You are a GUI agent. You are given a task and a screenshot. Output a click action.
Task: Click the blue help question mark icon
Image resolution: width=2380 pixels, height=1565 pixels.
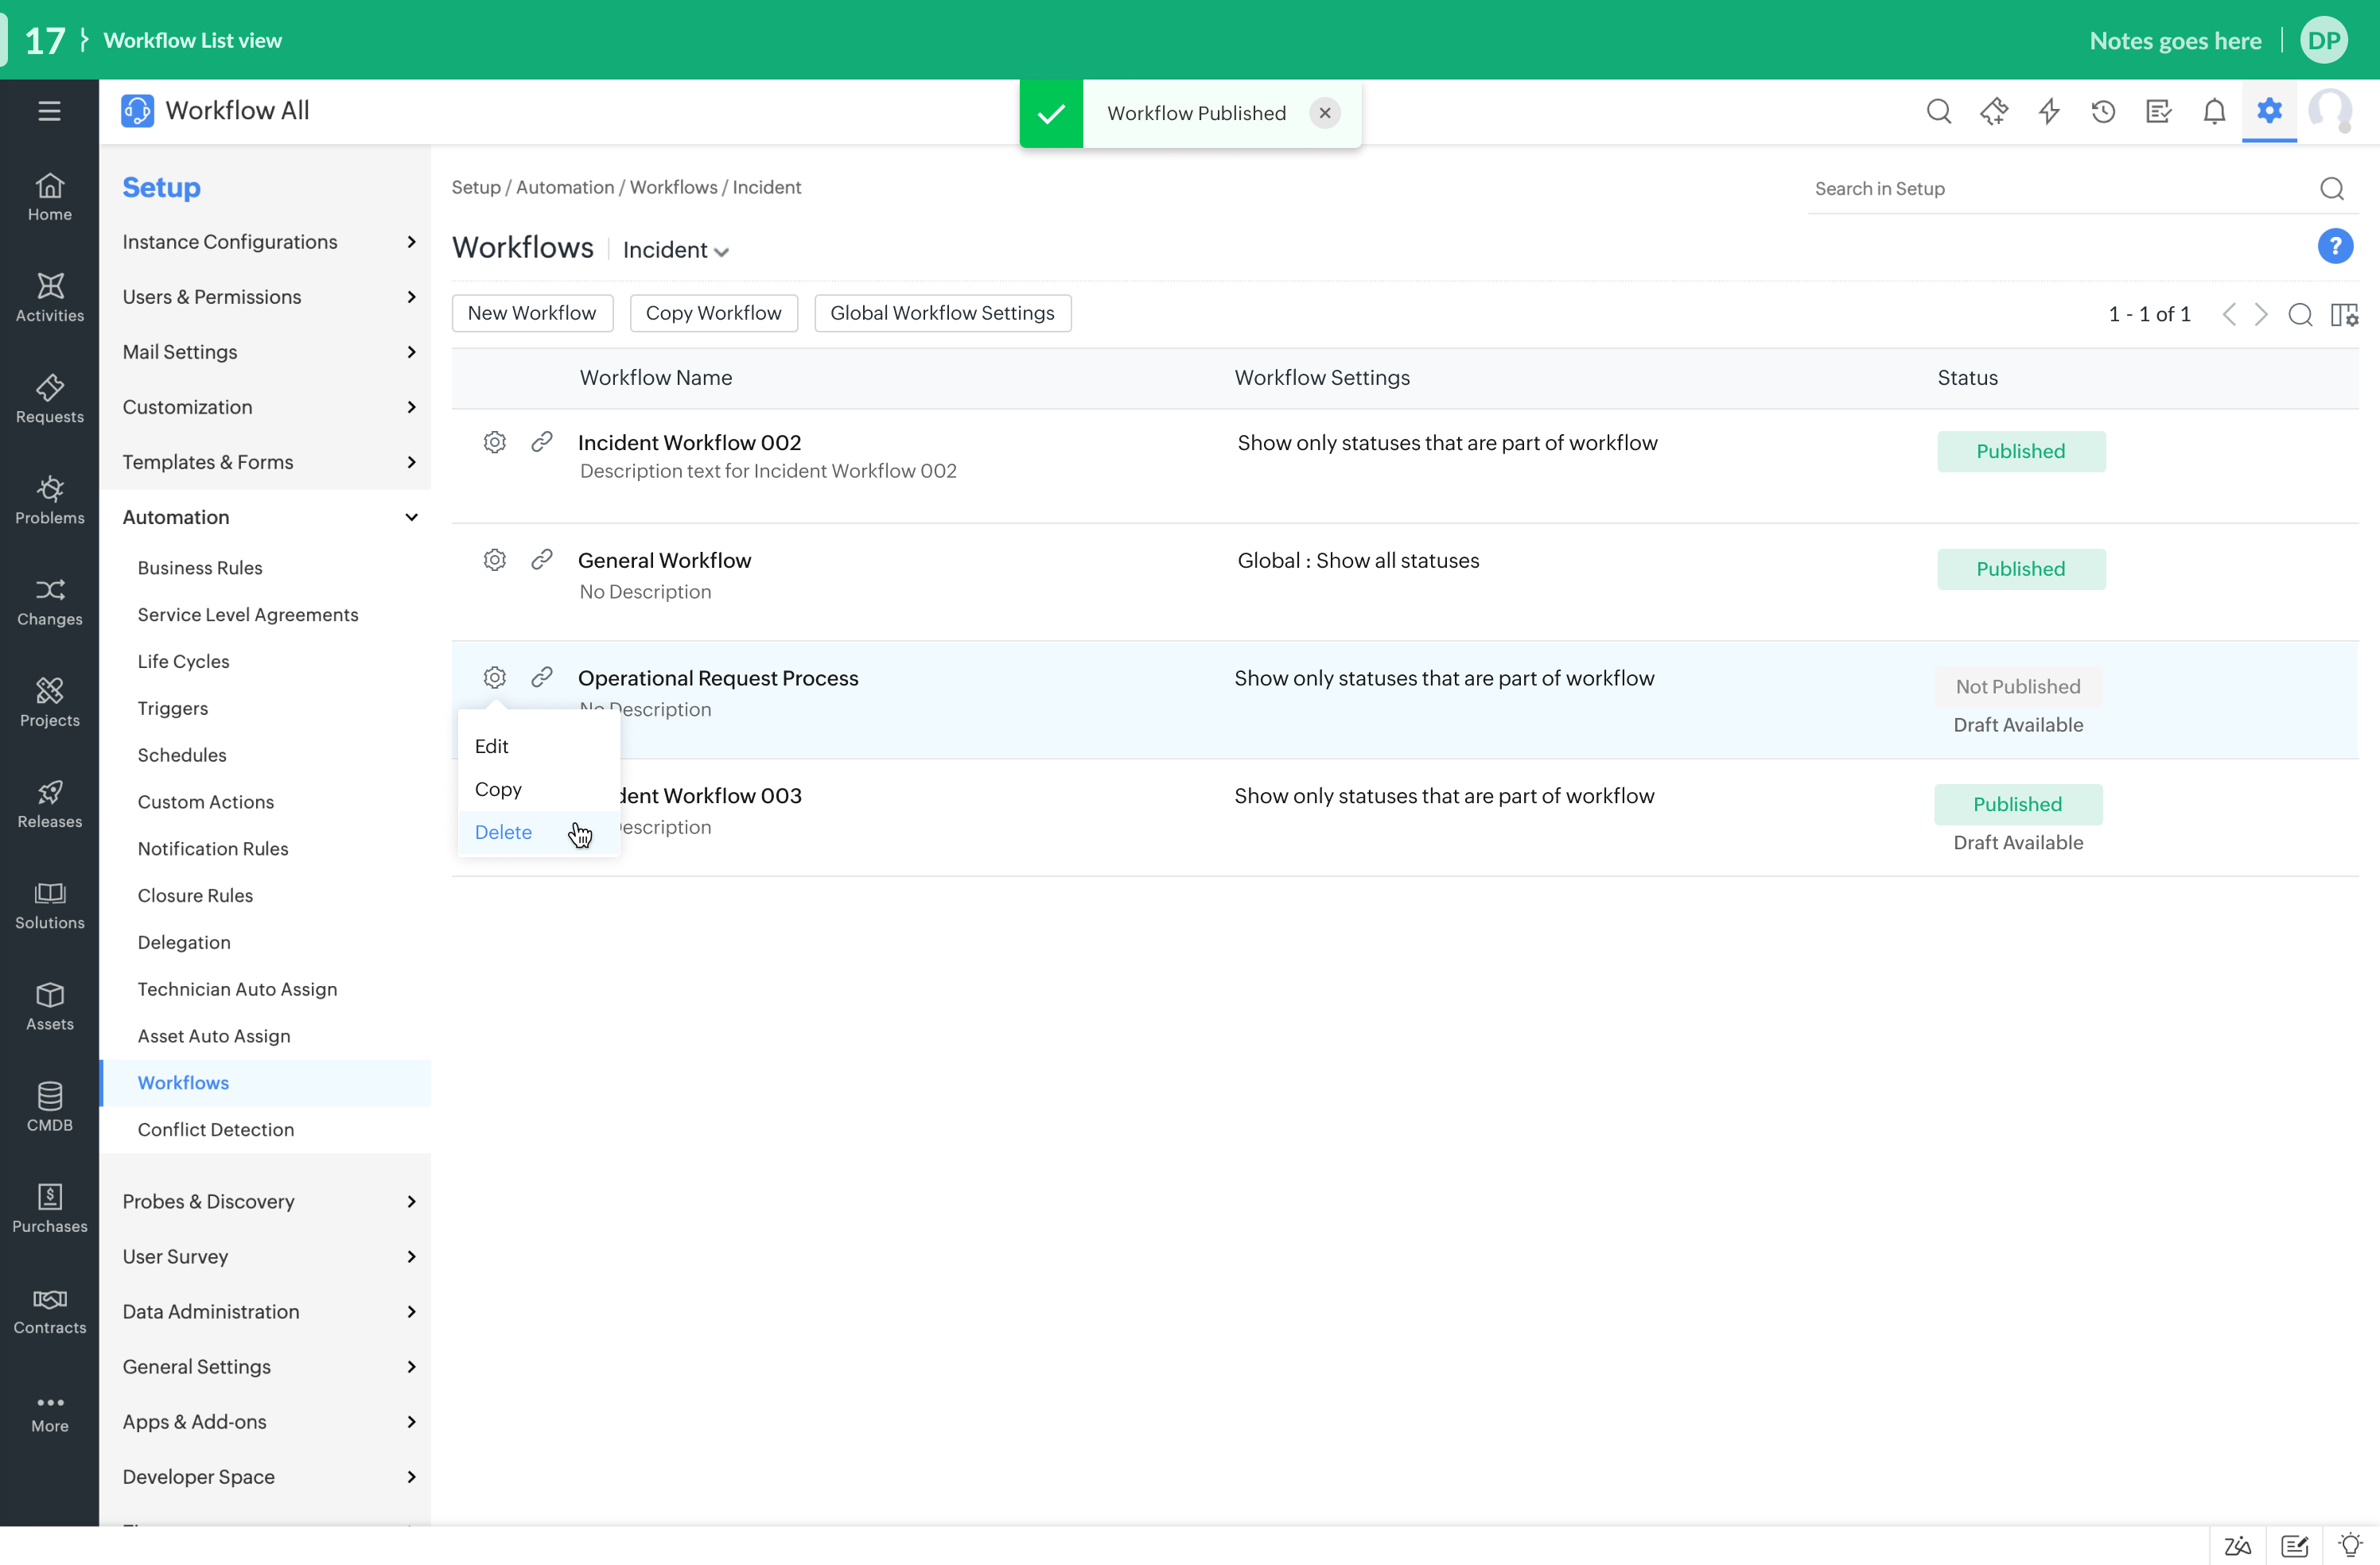(2335, 246)
